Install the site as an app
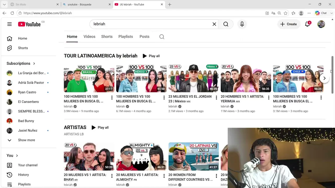335x188 pixels. (x=267, y=13)
